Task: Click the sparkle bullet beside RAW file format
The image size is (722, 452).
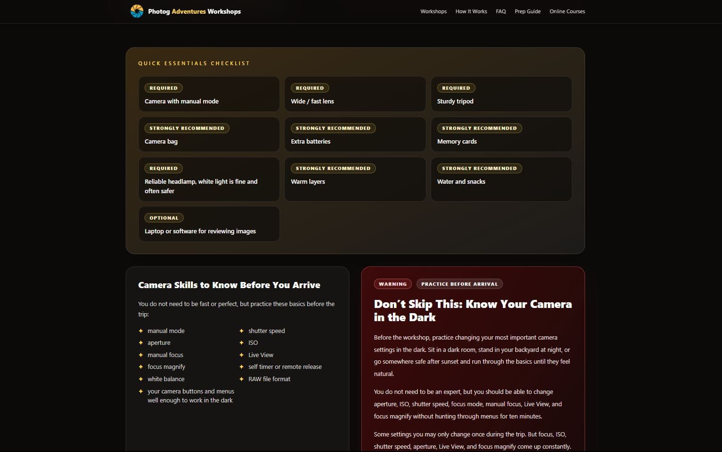Action: [x=242, y=379]
